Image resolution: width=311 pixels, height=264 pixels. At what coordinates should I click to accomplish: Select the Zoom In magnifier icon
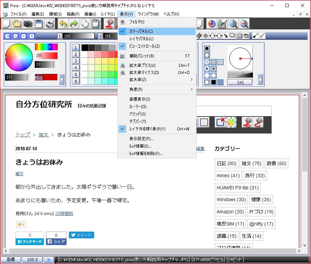click(233, 24)
